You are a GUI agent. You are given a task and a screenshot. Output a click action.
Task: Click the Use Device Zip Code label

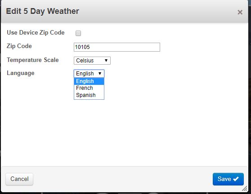point(36,33)
